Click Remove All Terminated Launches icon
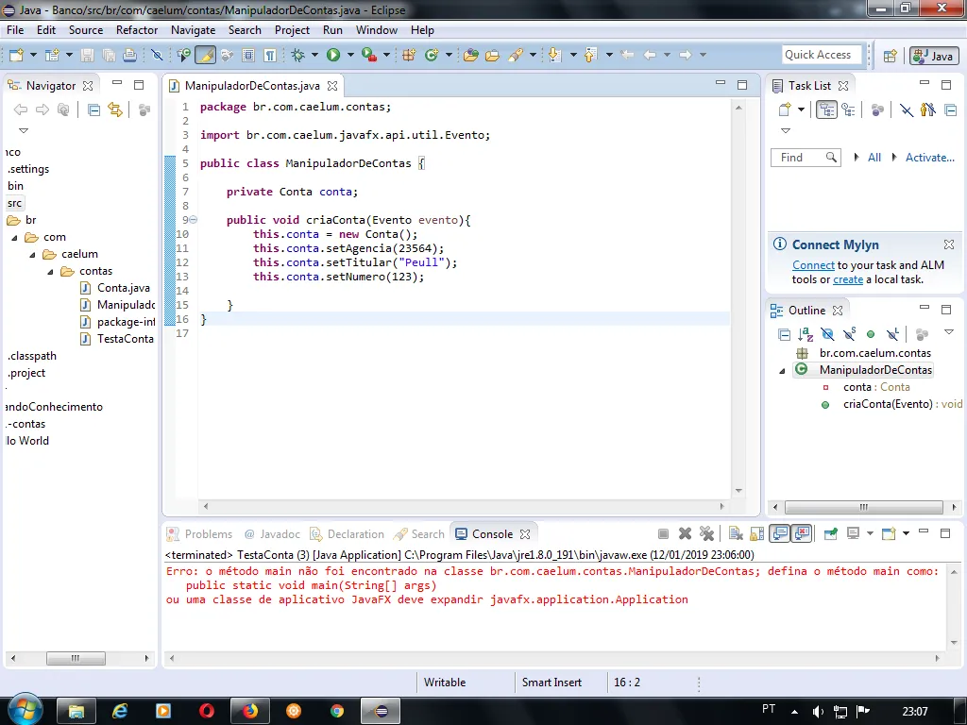This screenshot has width=967, height=725. click(706, 534)
